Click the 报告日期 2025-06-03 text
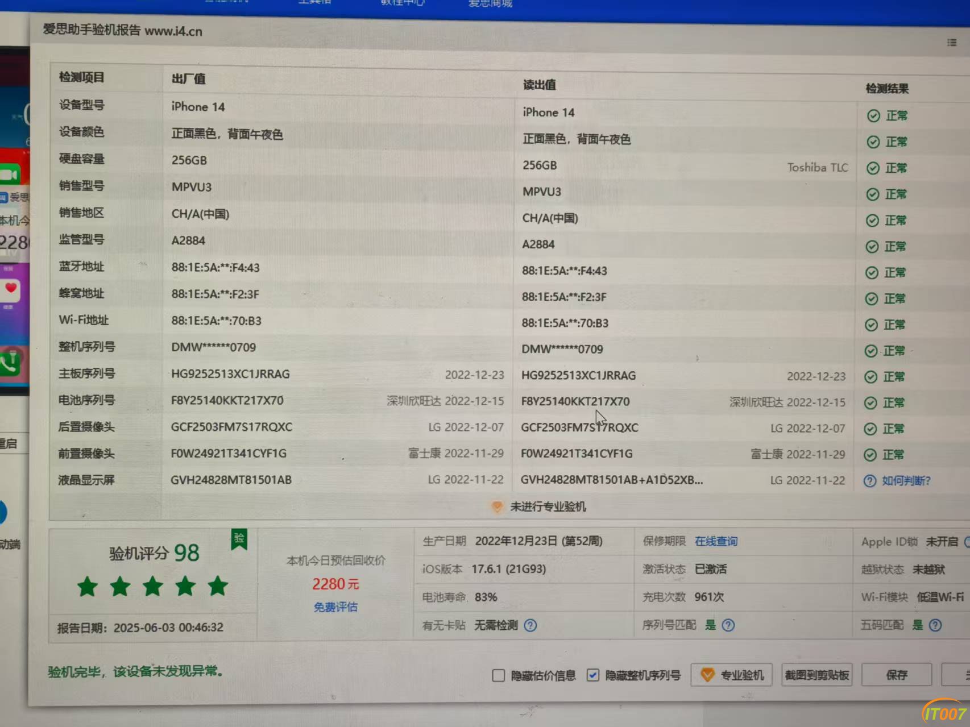This screenshot has height=727, width=970. click(x=140, y=628)
